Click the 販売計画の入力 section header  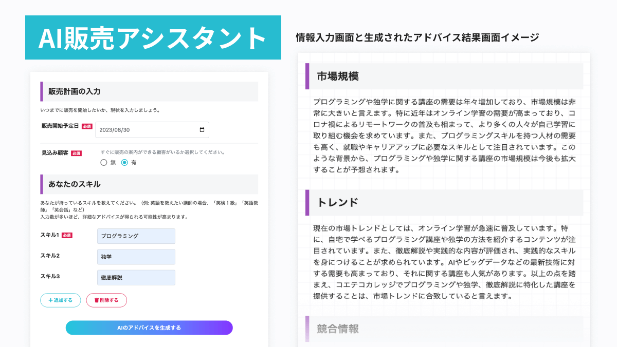pos(75,91)
